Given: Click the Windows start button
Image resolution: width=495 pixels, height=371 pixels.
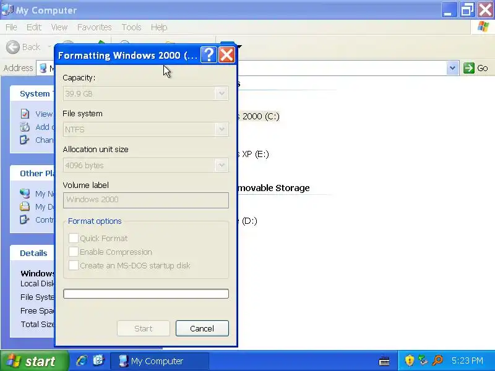Looking at the screenshot, I should click(34, 360).
